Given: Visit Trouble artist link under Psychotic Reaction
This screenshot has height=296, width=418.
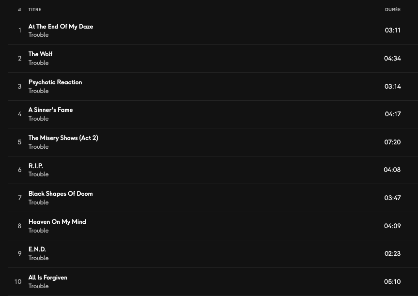Looking at the screenshot, I should point(38,91).
